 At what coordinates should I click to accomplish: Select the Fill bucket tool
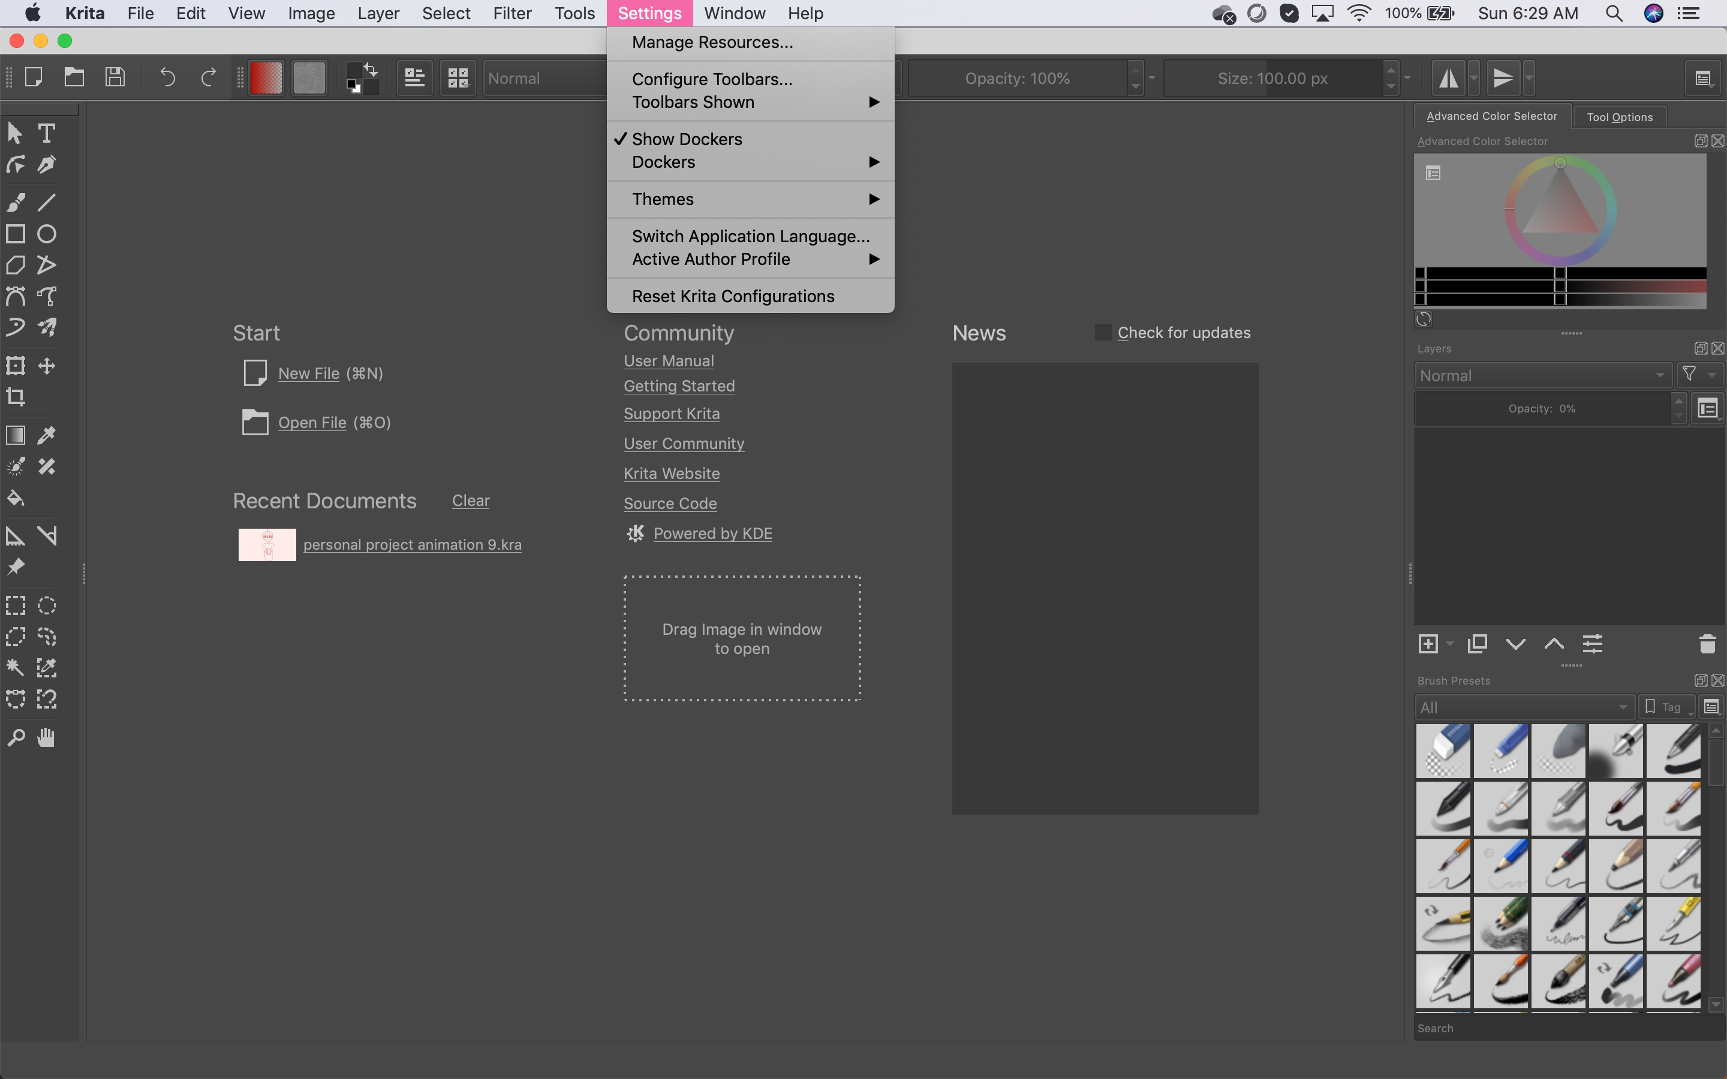coord(16,498)
